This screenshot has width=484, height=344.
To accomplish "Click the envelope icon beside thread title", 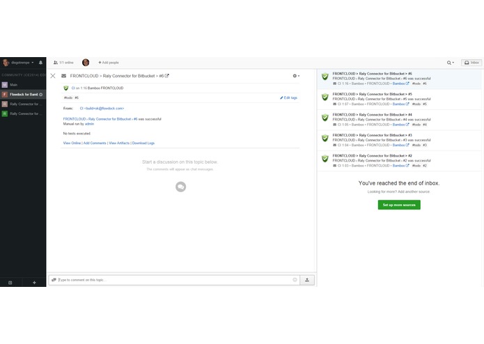I will click(63, 76).
